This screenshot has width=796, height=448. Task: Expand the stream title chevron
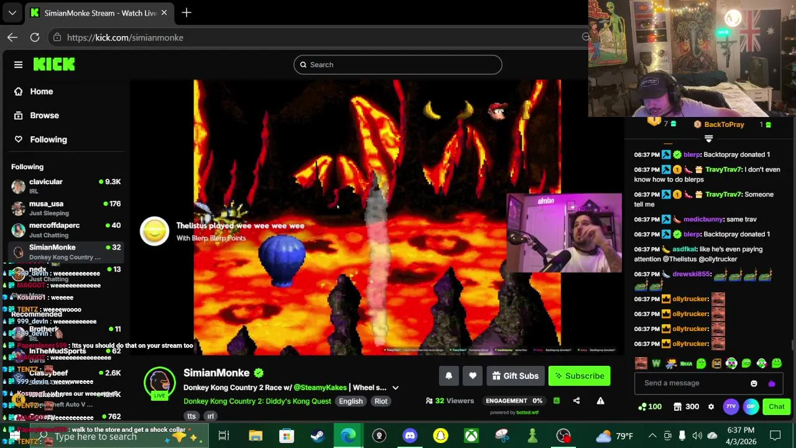click(395, 388)
